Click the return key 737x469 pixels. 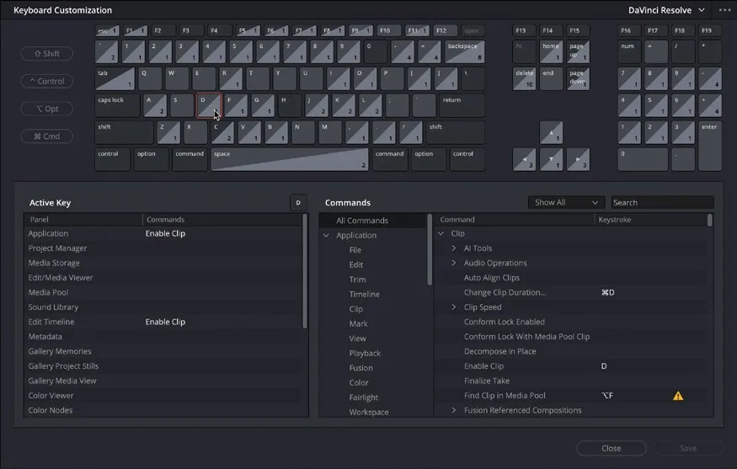462,105
